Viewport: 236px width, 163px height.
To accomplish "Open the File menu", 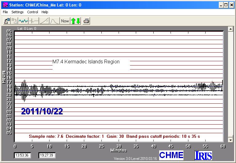I will pyautogui.click(x=5, y=12).
